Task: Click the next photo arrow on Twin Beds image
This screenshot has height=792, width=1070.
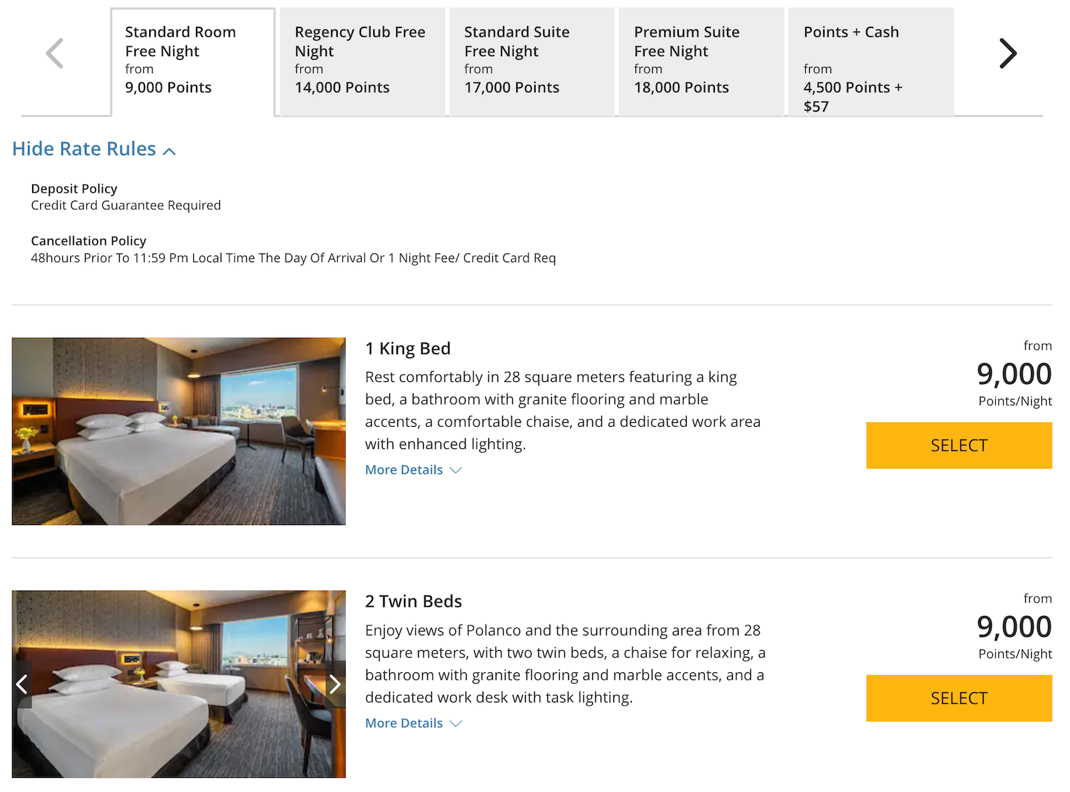Action: 335,684
